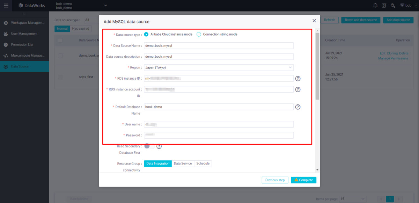Check the select-all header checkbox
The image size is (419, 203).
pyautogui.click(x=60, y=40)
